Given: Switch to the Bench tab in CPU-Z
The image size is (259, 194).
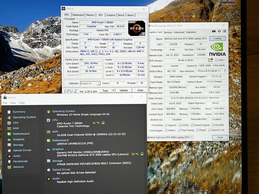Looking at the screenshot, I should coord(121,15).
